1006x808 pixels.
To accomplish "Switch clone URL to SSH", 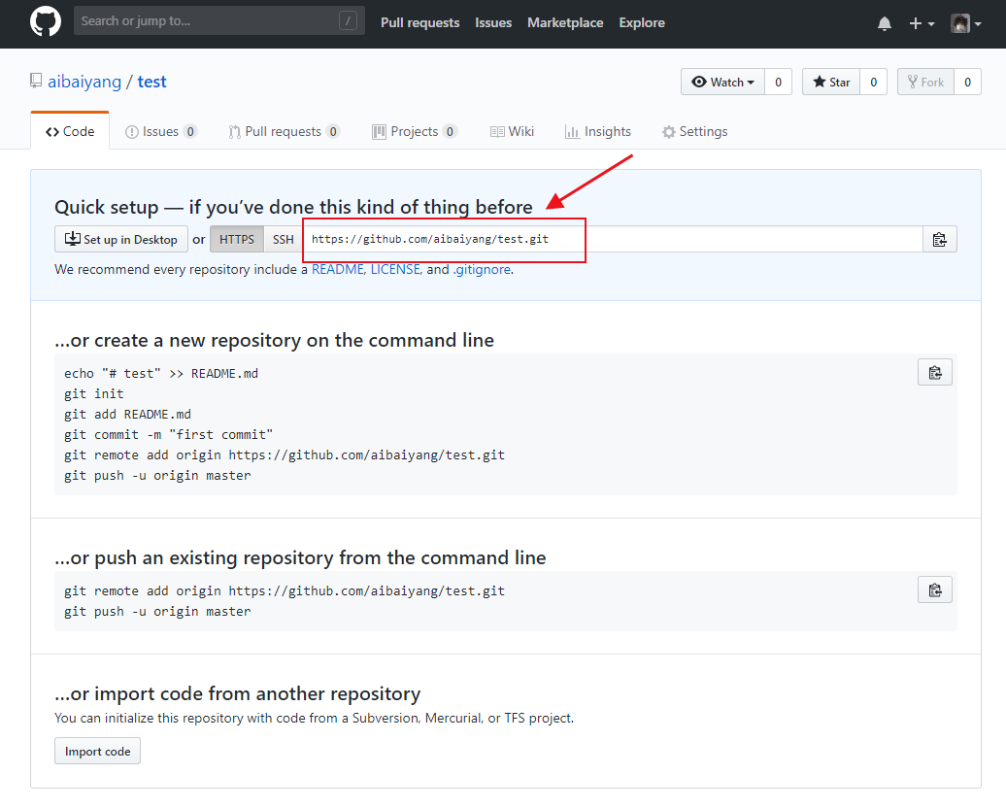I will point(283,240).
